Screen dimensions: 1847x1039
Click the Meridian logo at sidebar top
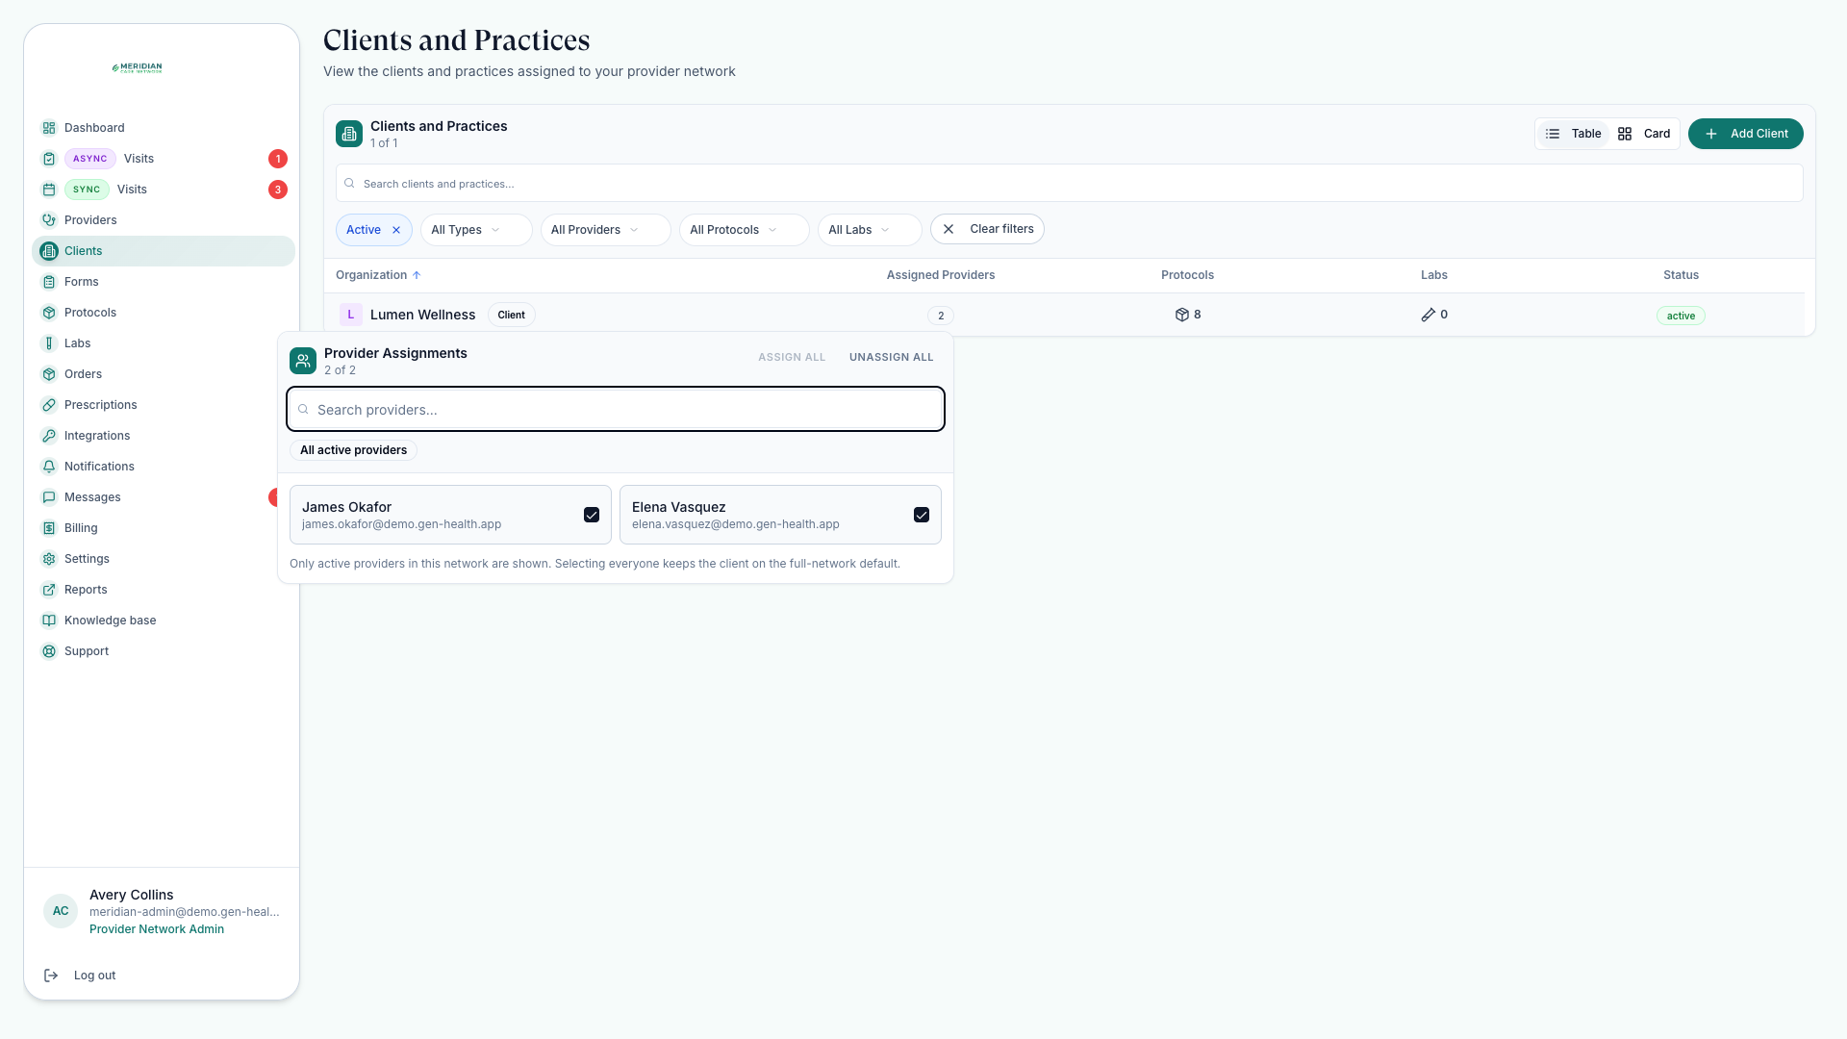tap(137, 68)
